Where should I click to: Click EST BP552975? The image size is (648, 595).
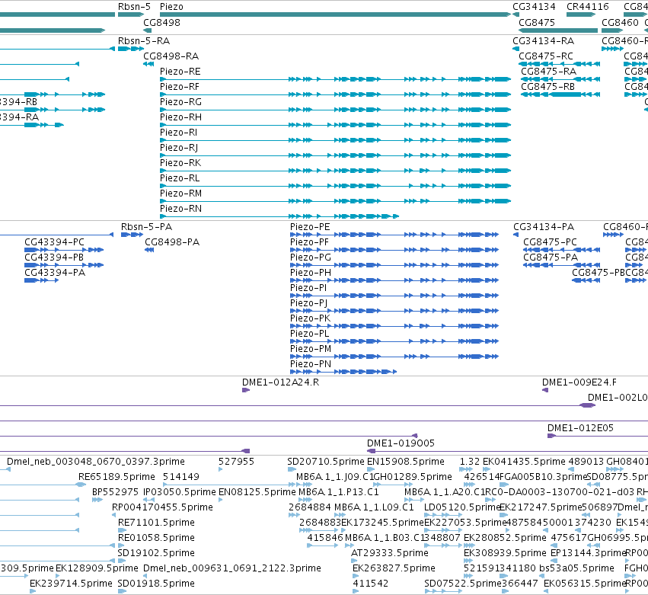click(x=115, y=492)
